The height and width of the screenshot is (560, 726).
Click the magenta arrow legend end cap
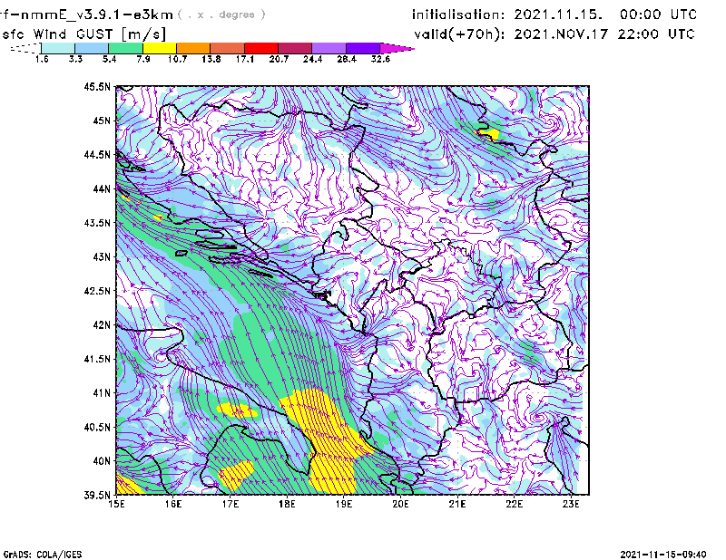[x=397, y=48]
